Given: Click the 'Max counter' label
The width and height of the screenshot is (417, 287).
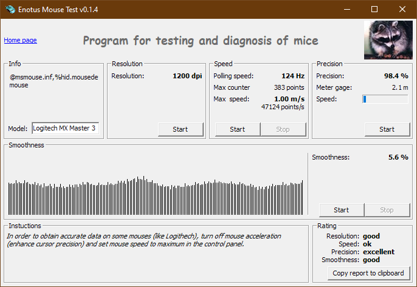Looking at the screenshot, I should [x=232, y=87].
